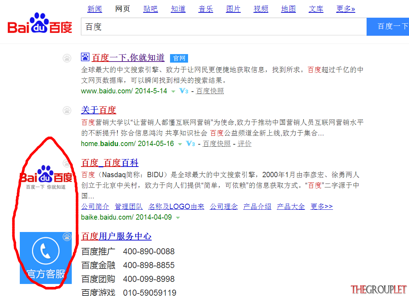Click the Baidu logo thumbnail with 百度一下 你就知道
The height and width of the screenshot is (296, 409).
click(46, 178)
